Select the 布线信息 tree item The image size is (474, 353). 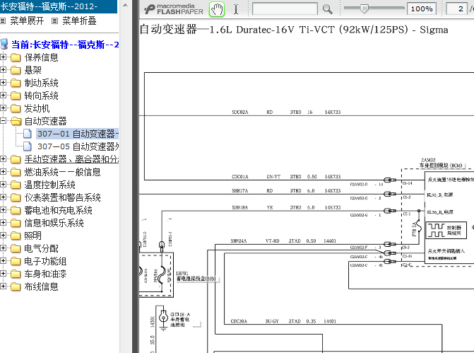[x=42, y=287]
